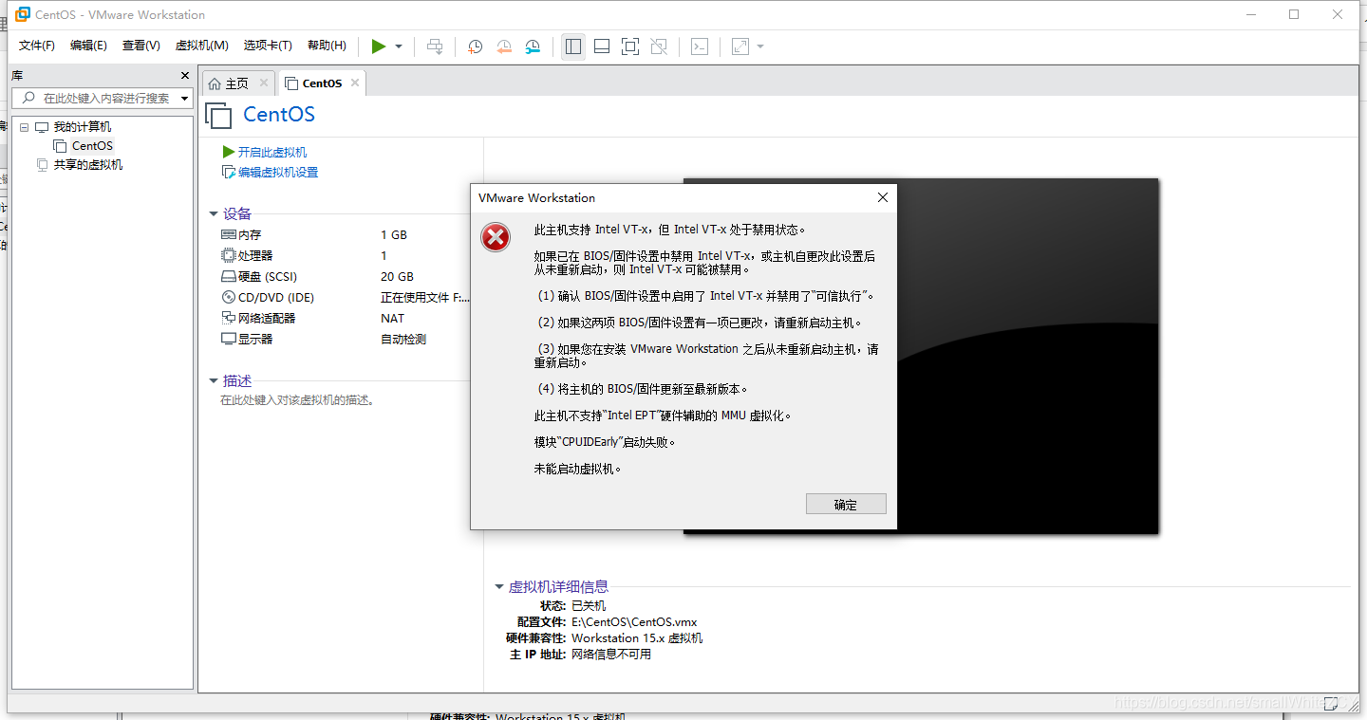Viewport: 1367px width, 720px height.
Task: Click the red error icon in dialog
Action: [x=496, y=237]
